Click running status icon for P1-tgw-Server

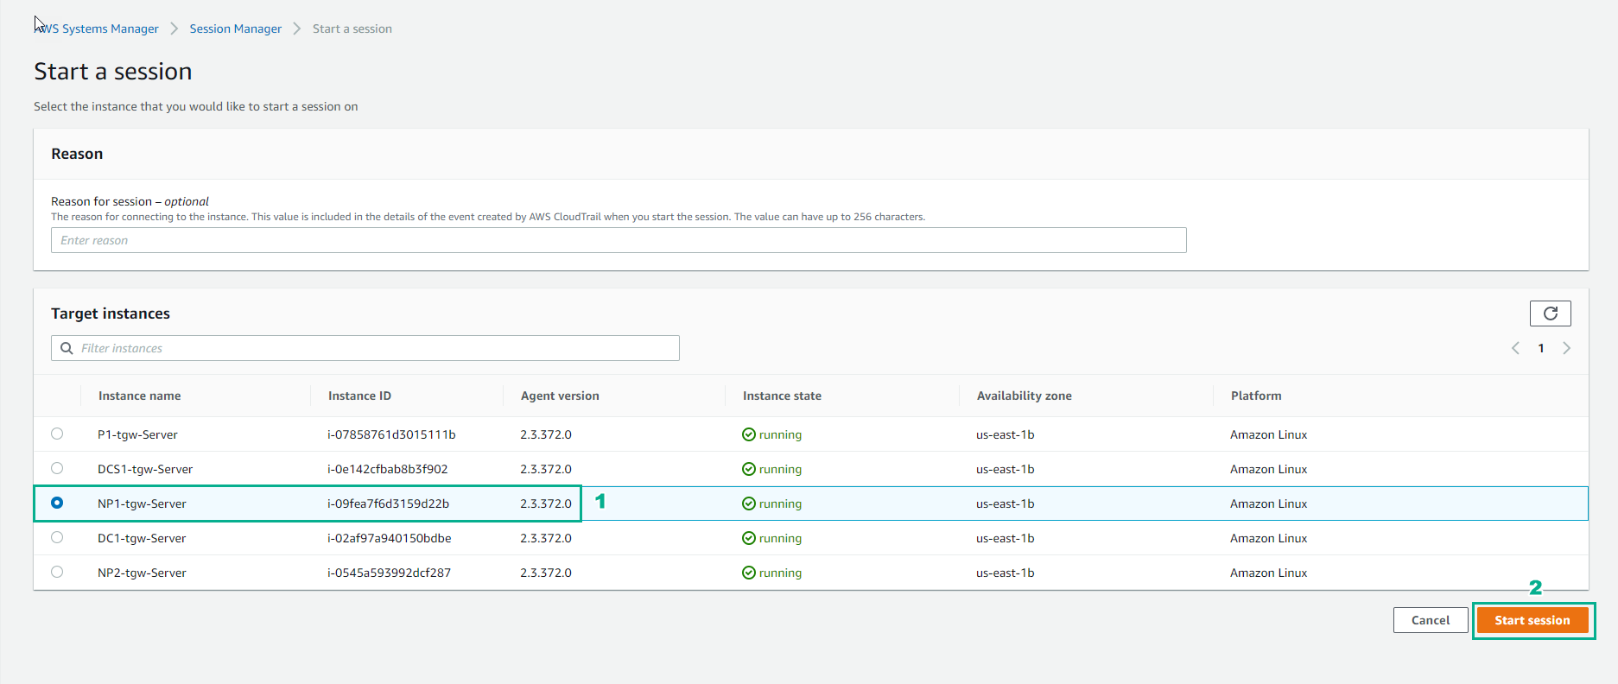(x=749, y=434)
